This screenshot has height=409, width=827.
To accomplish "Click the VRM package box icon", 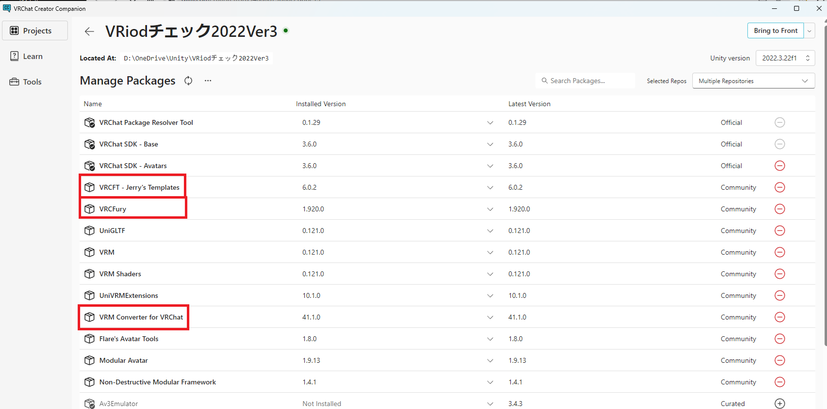I will coord(89,252).
